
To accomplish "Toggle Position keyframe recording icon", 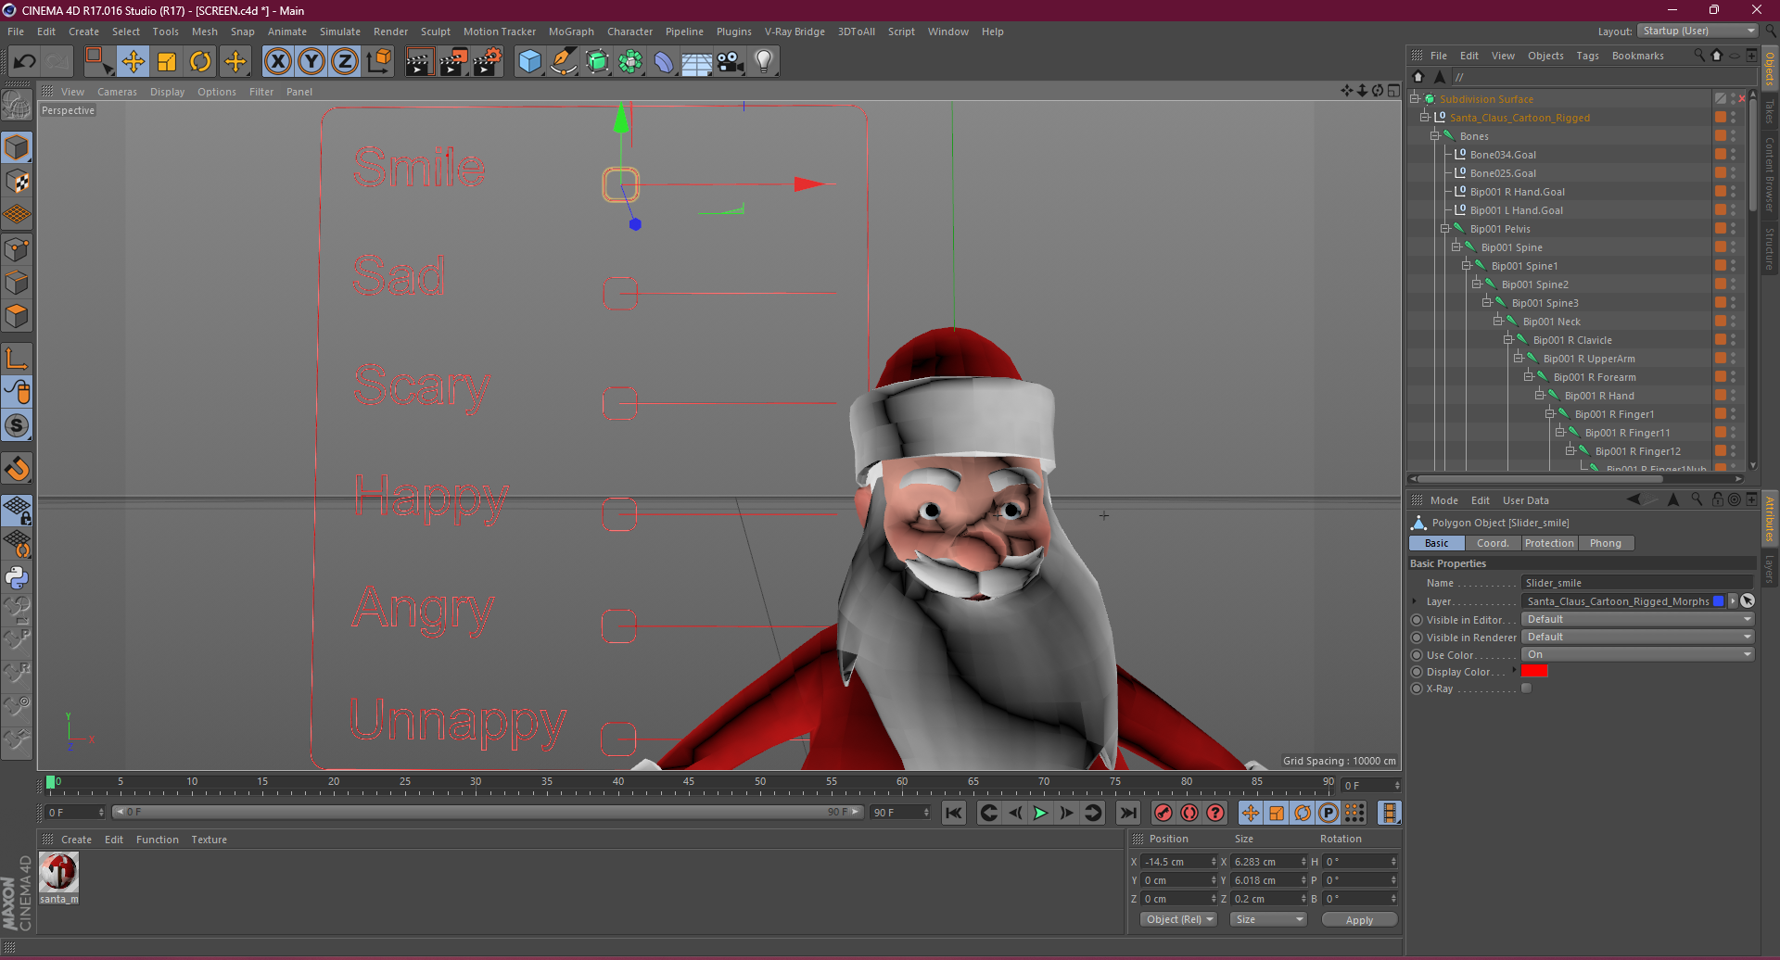I will (x=1251, y=813).
